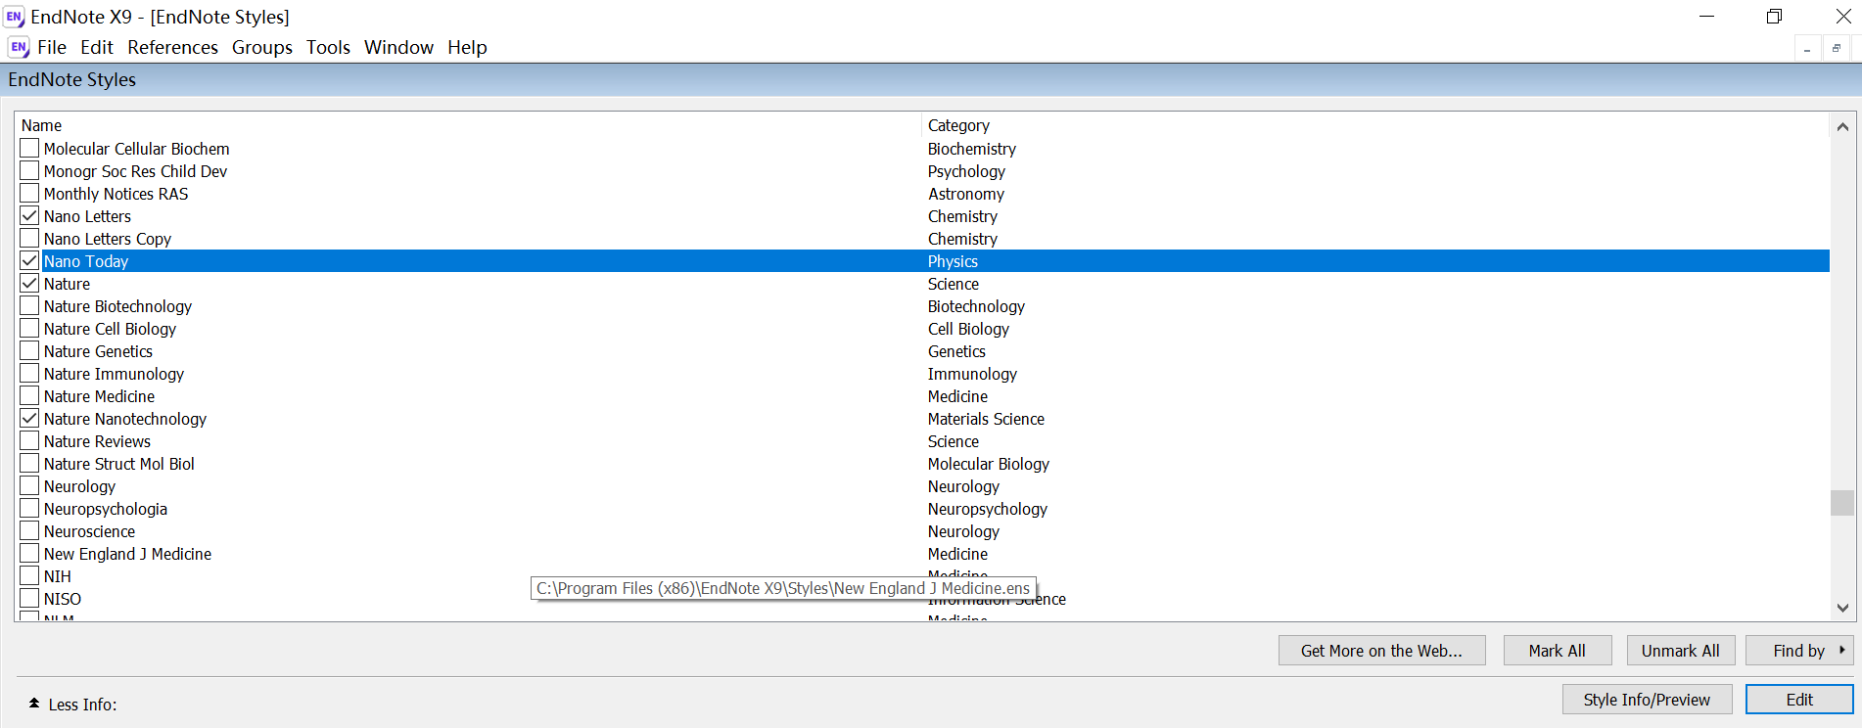Click the scroll down arrow of styles list
Image resolution: width=1862 pixels, height=728 pixels.
pos(1842,608)
